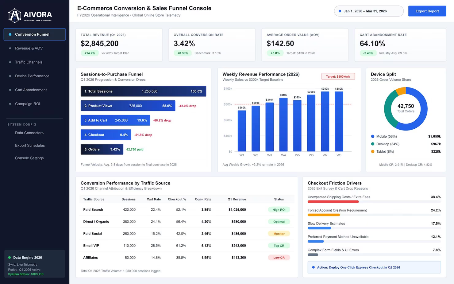Click the W1 bar in the weekly revenue chart
Image resolution: width=454 pixels, height=284 pixels.
[x=242, y=131]
